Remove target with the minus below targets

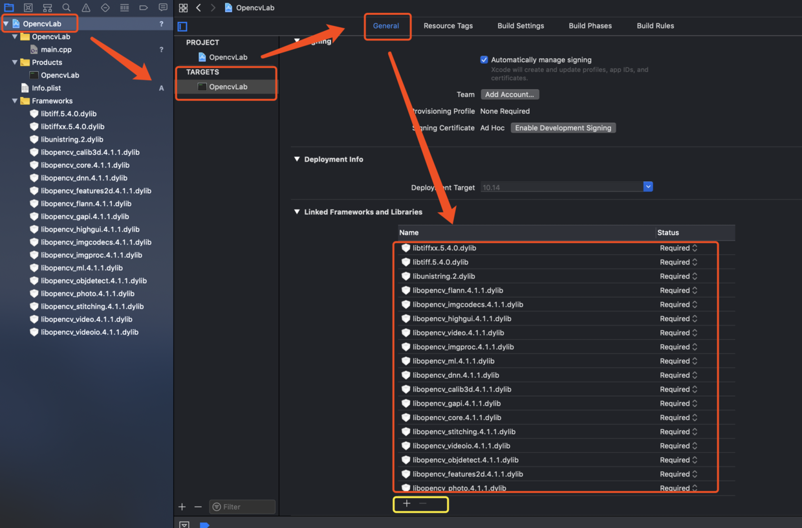coord(198,507)
